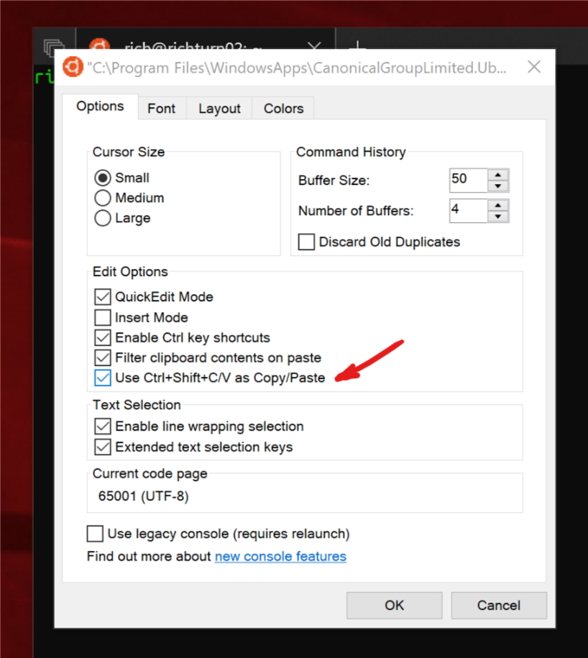588x658 pixels.
Task: Enable Insert Mode
Action: coord(103,317)
